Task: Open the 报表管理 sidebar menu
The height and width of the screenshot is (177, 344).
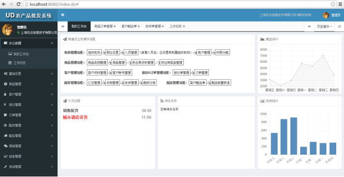Action: click(29, 156)
